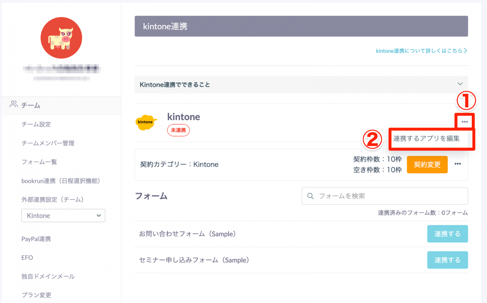
Task: Open the Kintone selector dropdown in the sidebar
Action: tap(63, 216)
